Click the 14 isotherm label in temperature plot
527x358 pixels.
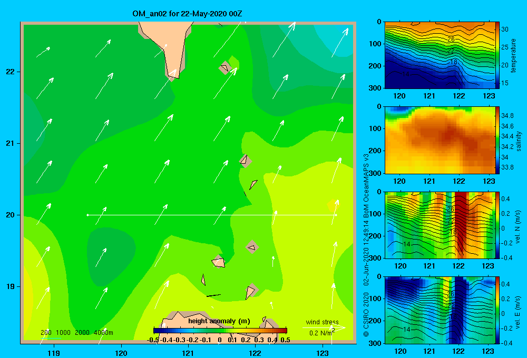tap(406, 74)
